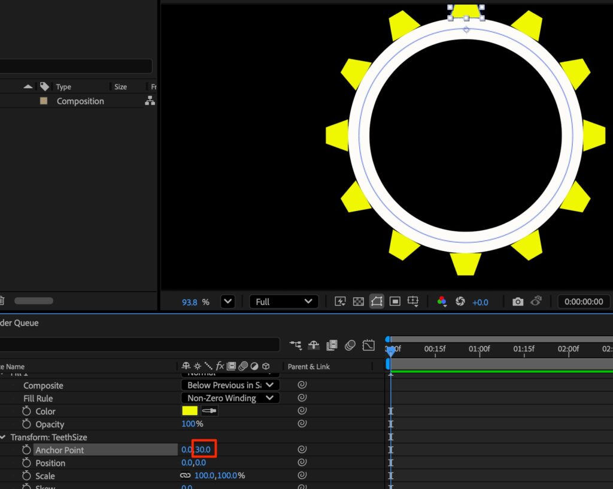Open the Fill Rule Non-Zero Winding dropdown
613x489 pixels.
pos(230,398)
